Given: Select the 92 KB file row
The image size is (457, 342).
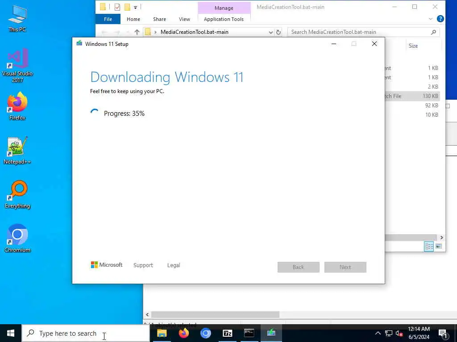Looking at the screenshot, I should (x=412, y=105).
